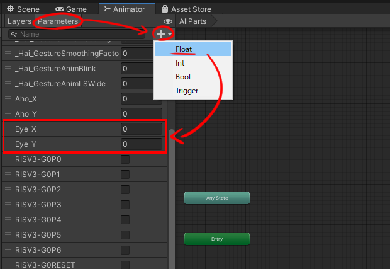Click drag handle icon beside RISV3-G0P0

(x=8, y=159)
